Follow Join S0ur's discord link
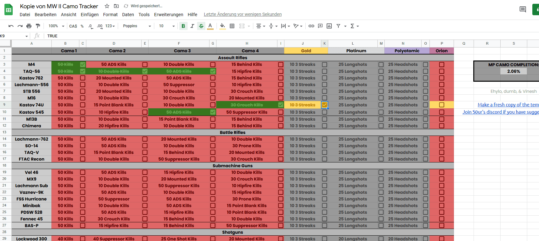 [501, 112]
